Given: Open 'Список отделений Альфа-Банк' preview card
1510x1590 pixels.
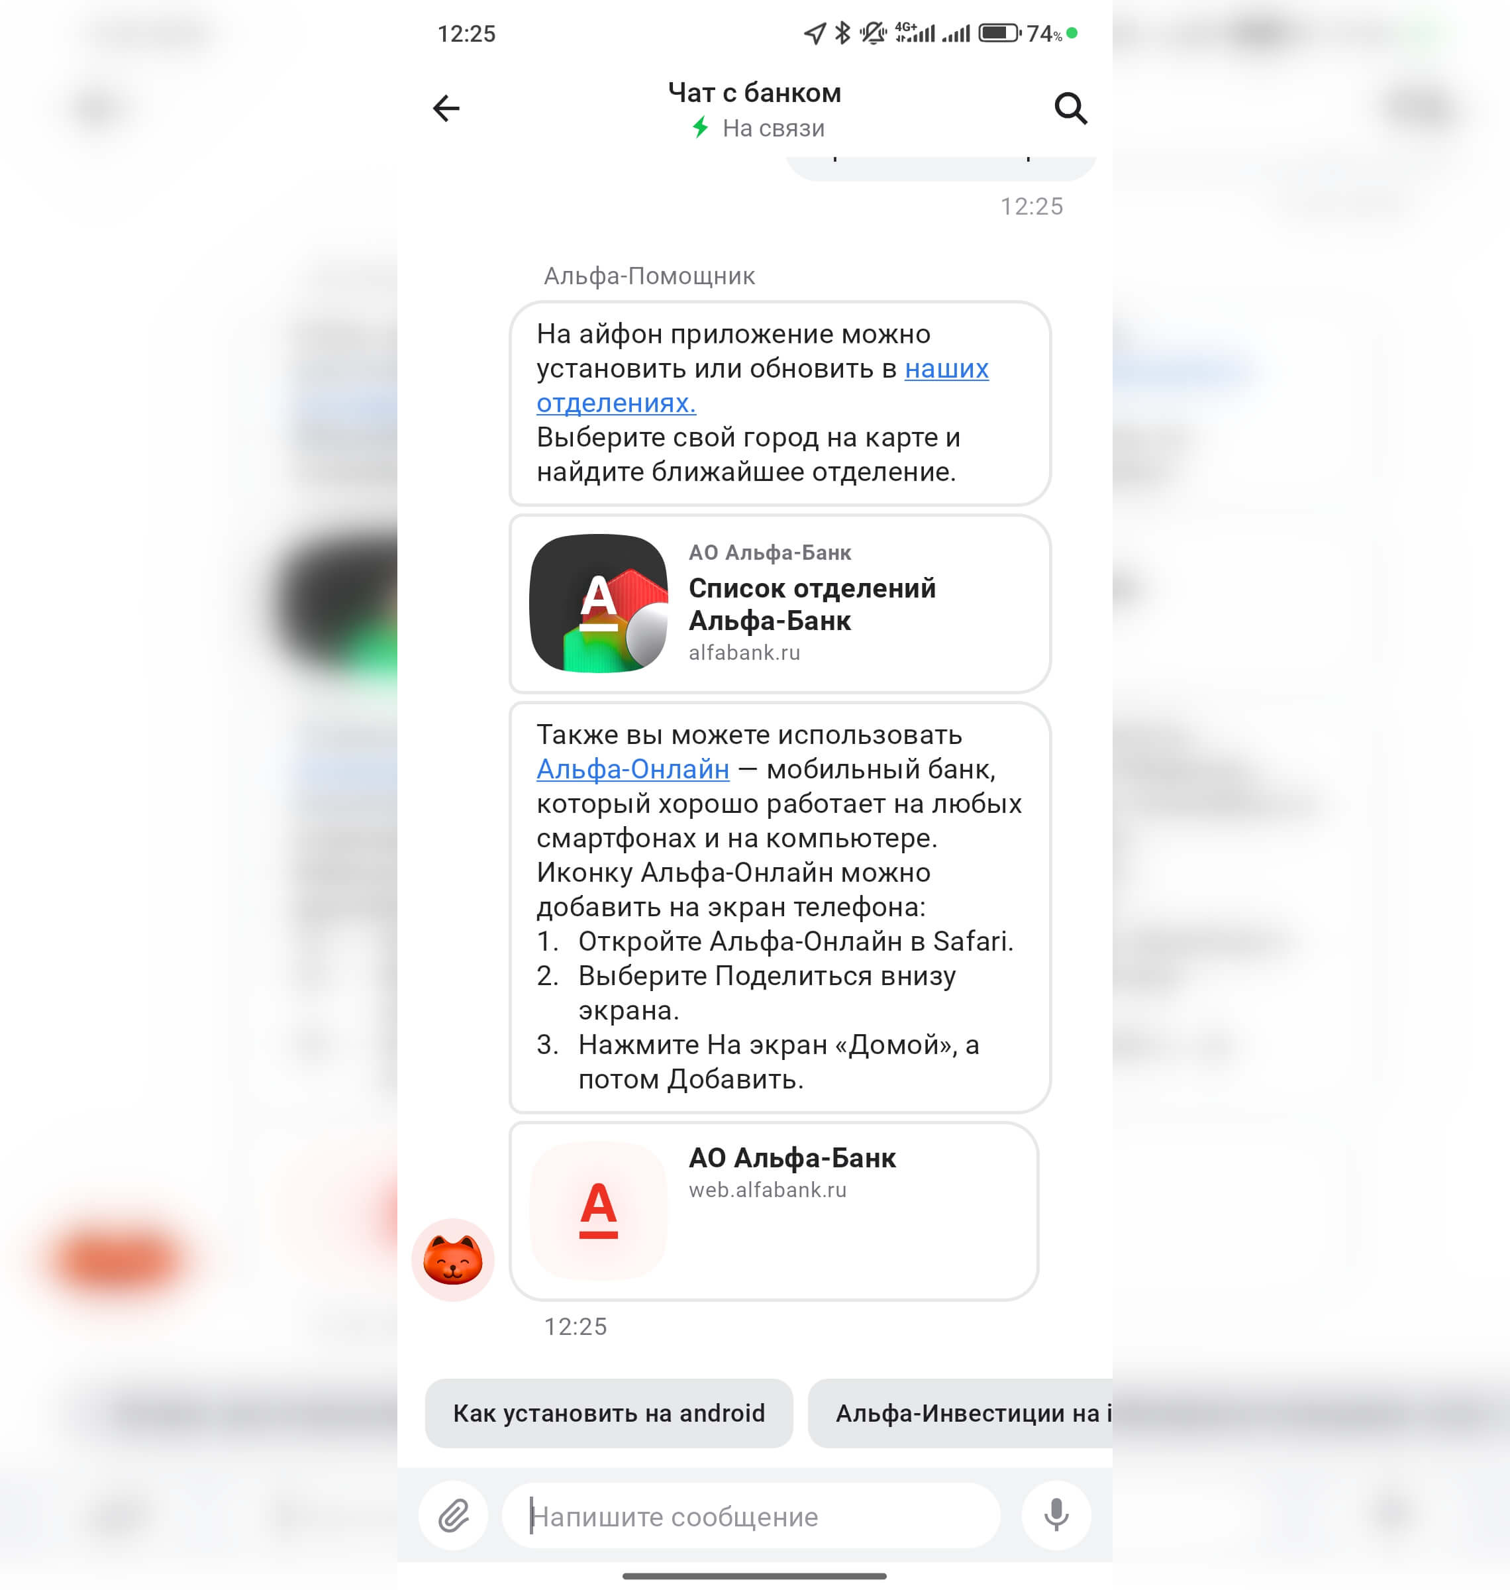Looking at the screenshot, I should click(780, 604).
